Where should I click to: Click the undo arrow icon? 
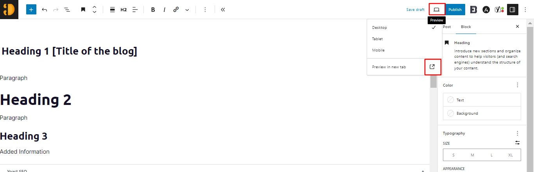click(44, 9)
